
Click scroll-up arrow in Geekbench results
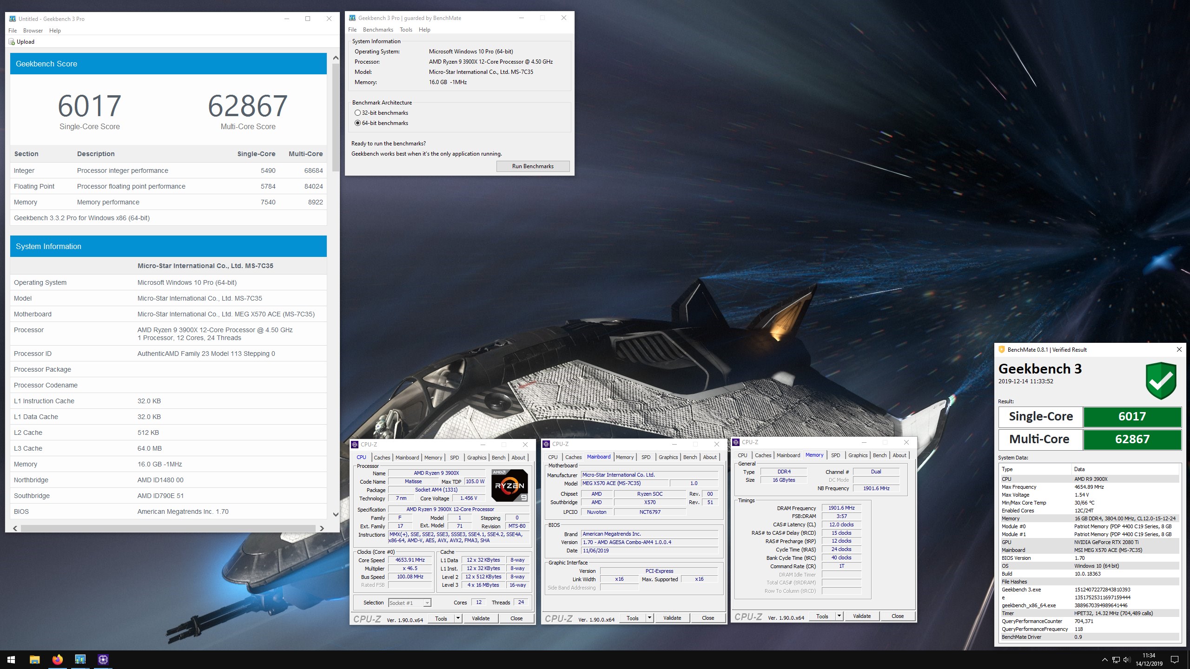(x=336, y=59)
